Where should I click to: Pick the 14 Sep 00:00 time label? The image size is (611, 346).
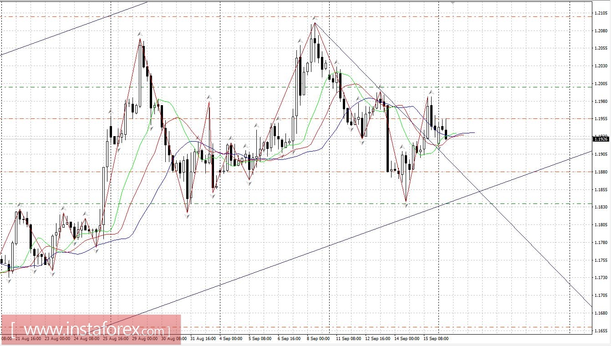click(x=407, y=339)
